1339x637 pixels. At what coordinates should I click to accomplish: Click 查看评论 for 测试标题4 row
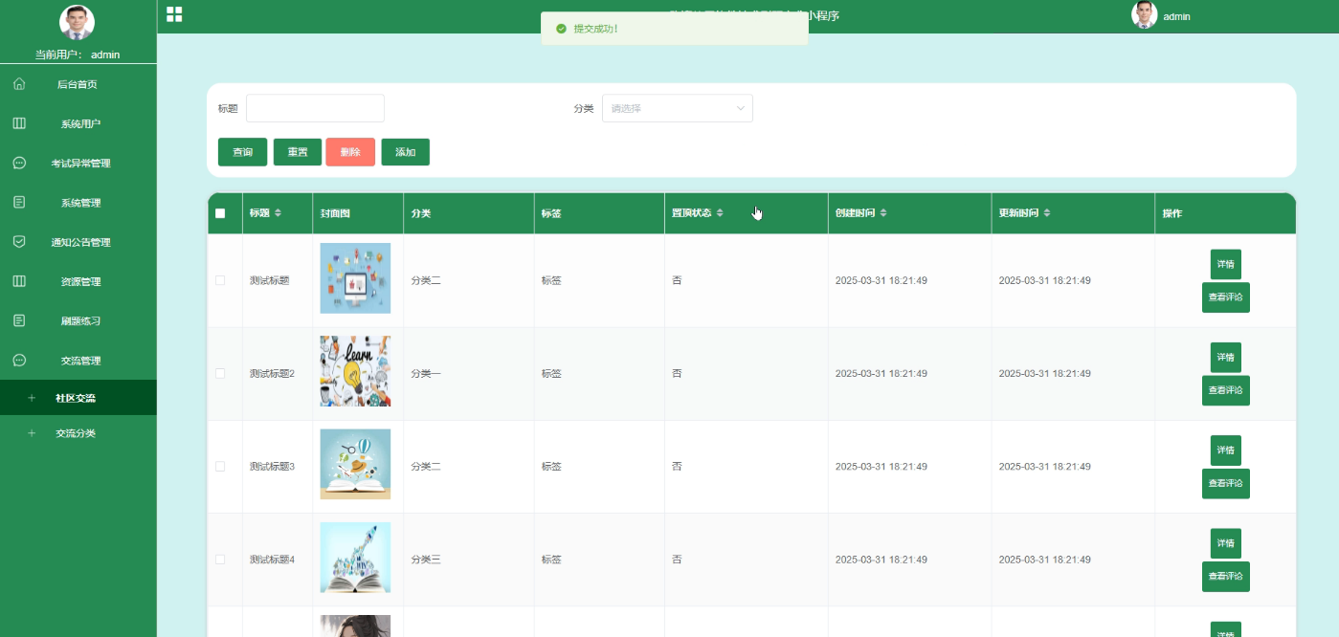[x=1226, y=576]
